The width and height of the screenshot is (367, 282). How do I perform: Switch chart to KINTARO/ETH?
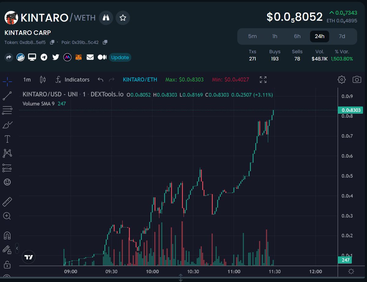click(x=140, y=80)
